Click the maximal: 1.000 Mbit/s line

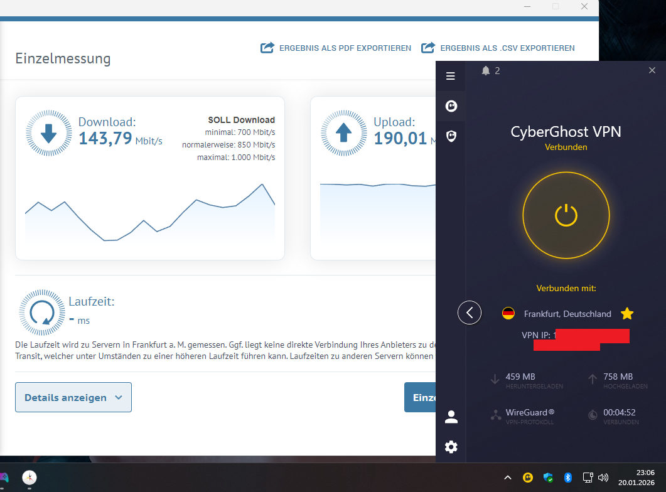tap(236, 158)
